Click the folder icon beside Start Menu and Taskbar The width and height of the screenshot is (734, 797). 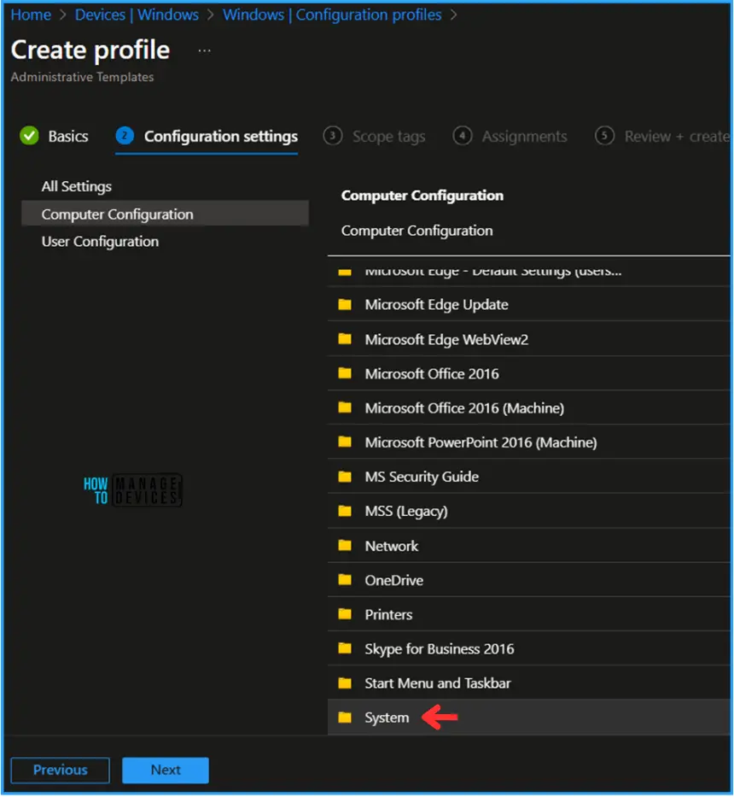tap(345, 683)
